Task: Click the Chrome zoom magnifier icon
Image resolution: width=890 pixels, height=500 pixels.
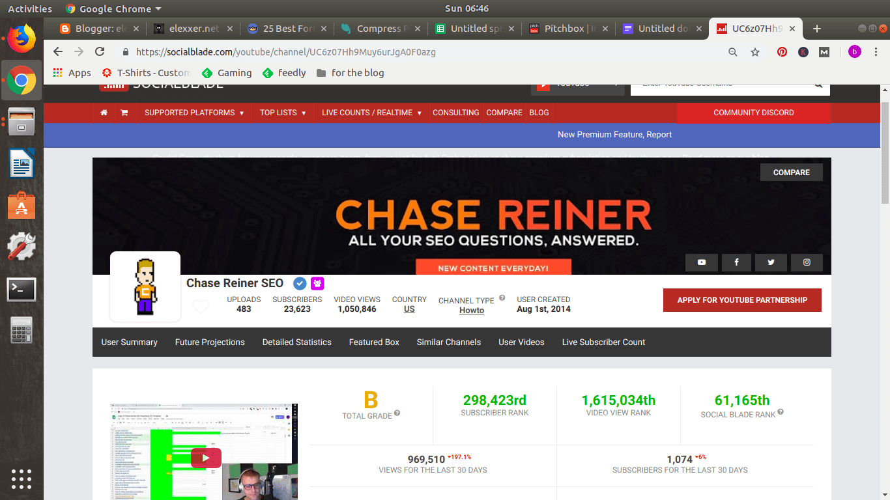Action: click(x=733, y=52)
